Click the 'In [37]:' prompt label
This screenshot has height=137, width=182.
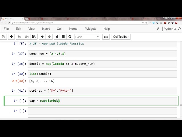(19, 54)
